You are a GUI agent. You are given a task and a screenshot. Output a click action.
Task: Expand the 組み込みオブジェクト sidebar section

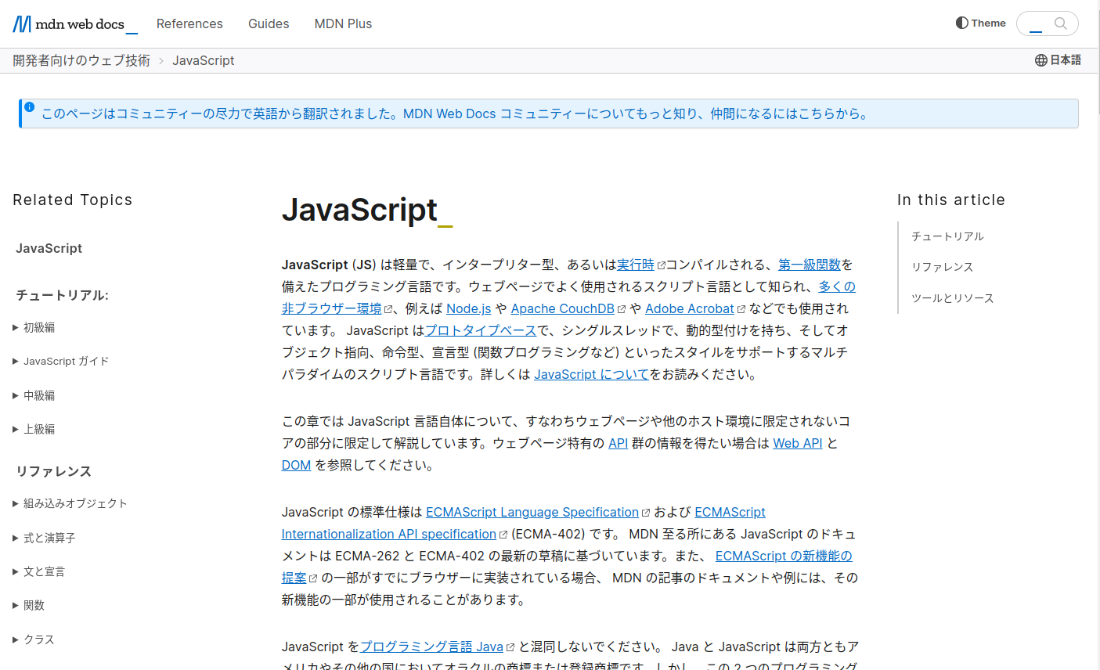click(70, 503)
